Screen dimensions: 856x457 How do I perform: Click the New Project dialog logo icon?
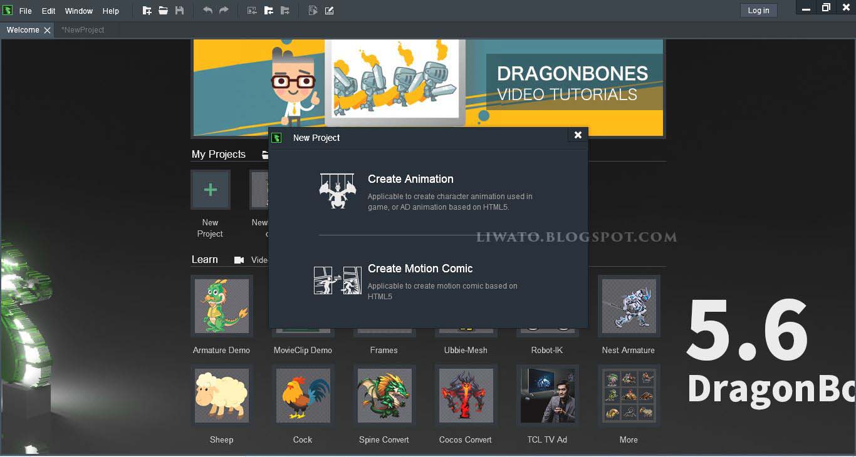click(x=276, y=138)
